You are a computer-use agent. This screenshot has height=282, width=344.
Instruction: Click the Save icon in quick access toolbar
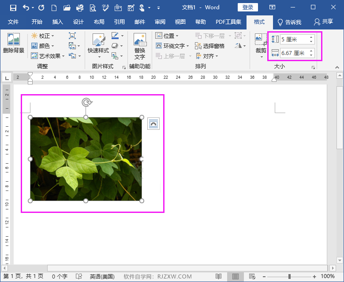coord(13,7)
